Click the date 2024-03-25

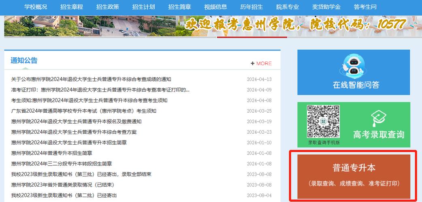click(x=259, y=111)
